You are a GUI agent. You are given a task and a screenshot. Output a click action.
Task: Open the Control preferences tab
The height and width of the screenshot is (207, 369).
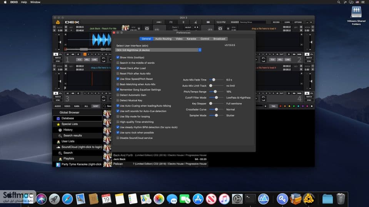tap(205, 39)
